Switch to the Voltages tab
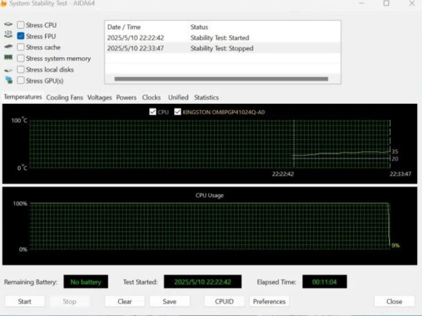The width and height of the screenshot is (422, 316). click(x=99, y=97)
